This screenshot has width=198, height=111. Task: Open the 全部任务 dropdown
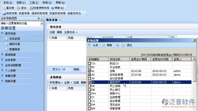pyautogui.click(x=70, y=32)
